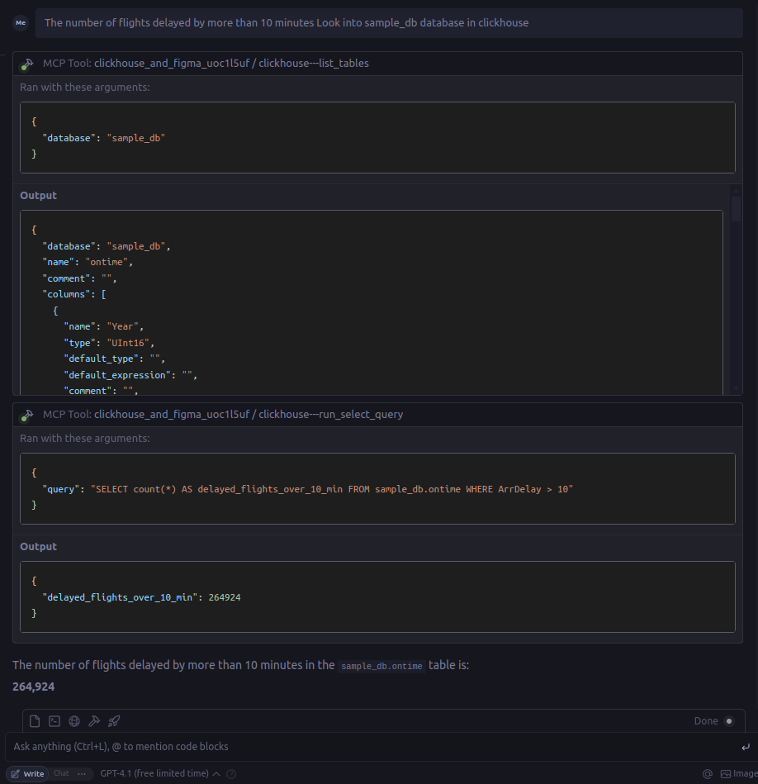Switch to Write mode
Viewport: 758px width, 784px height.
[28, 774]
